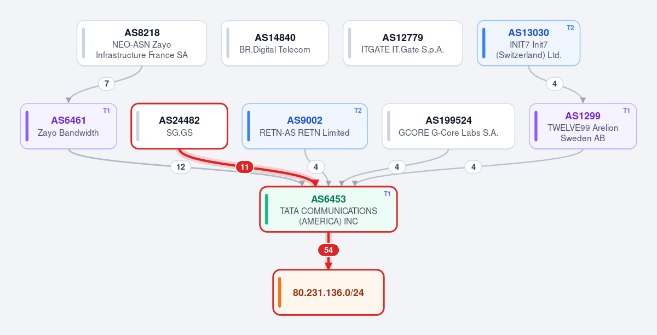Image resolution: width=657 pixels, height=335 pixels.
Task: Click the T2 tag on AS13030
Action: coord(570,27)
